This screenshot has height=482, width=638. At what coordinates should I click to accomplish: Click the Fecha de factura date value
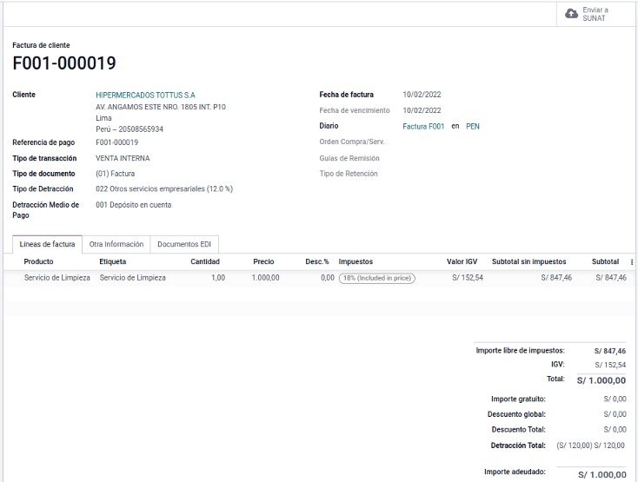click(x=422, y=95)
